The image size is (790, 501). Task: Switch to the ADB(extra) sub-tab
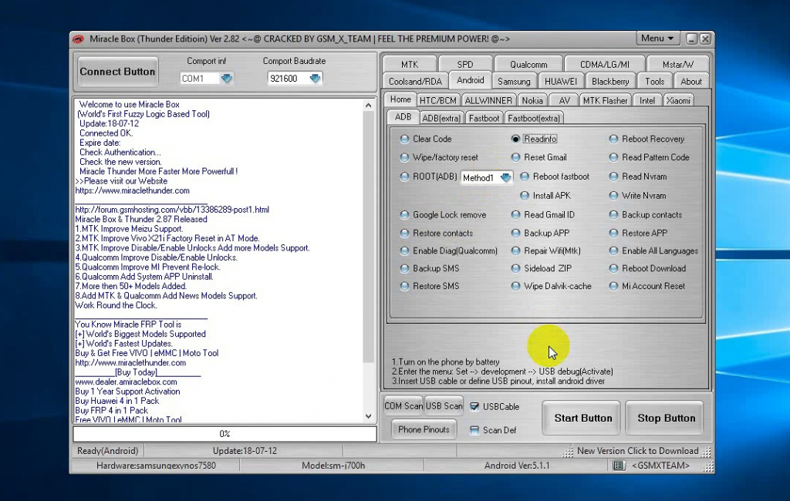point(441,119)
